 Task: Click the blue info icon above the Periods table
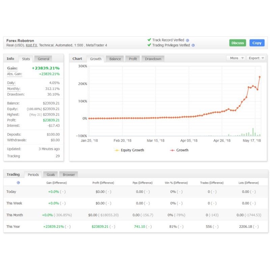tap(19, 183)
